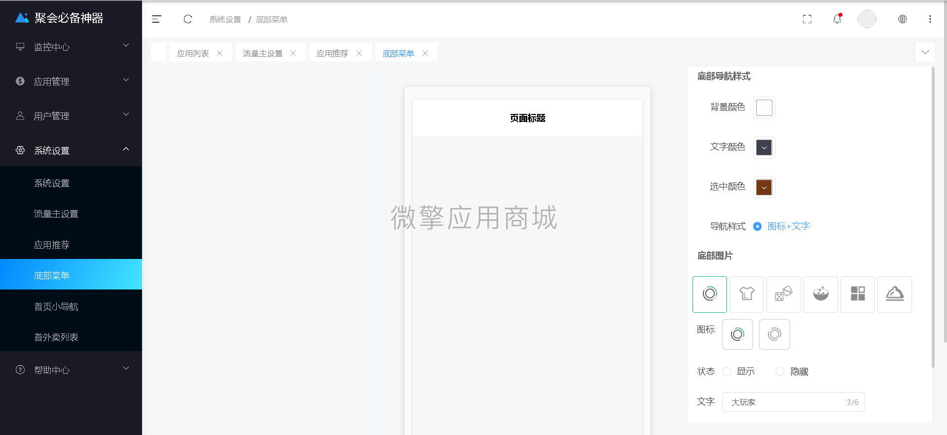
Task: Click the gray inactive 图标 thumbnail
Action: coord(774,334)
